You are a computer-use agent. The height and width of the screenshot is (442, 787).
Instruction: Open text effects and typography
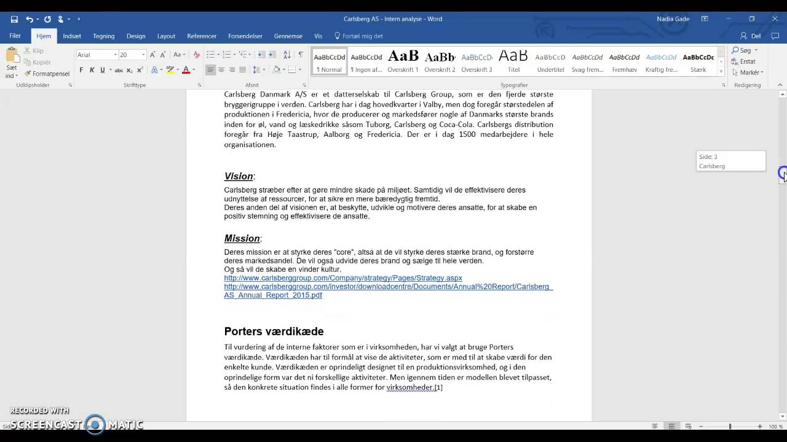click(x=154, y=70)
